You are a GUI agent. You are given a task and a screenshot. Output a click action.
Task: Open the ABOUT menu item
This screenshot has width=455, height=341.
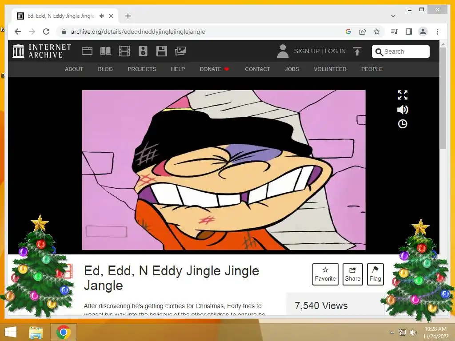[74, 69]
